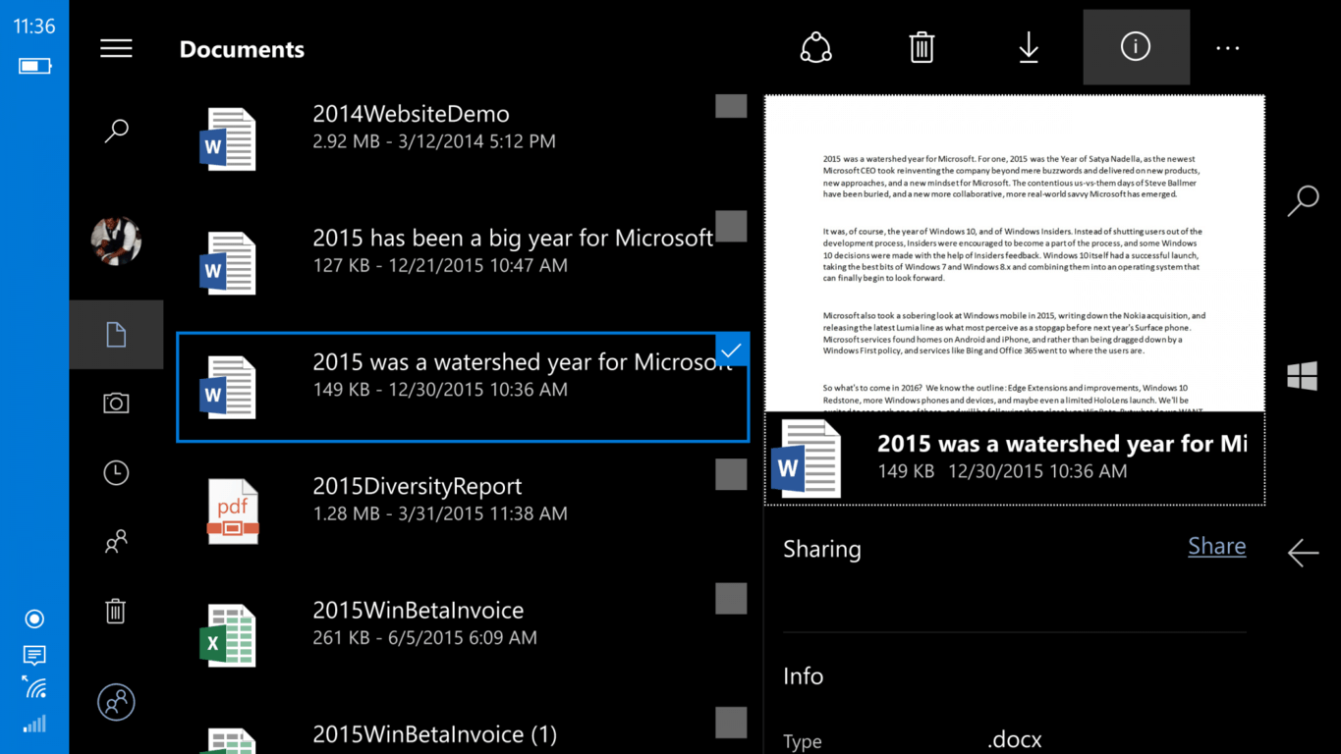
Task: Click the .docx type value
Action: pyautogui.click(x=1015, y=739)
